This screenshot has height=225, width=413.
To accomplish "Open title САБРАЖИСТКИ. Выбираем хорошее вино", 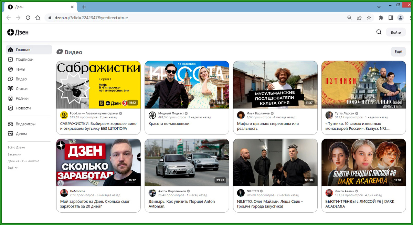I will point(98,126).
